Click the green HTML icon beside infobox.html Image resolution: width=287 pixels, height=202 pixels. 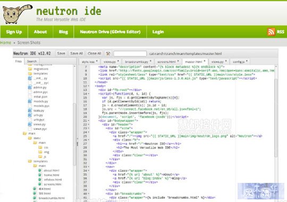40,180
